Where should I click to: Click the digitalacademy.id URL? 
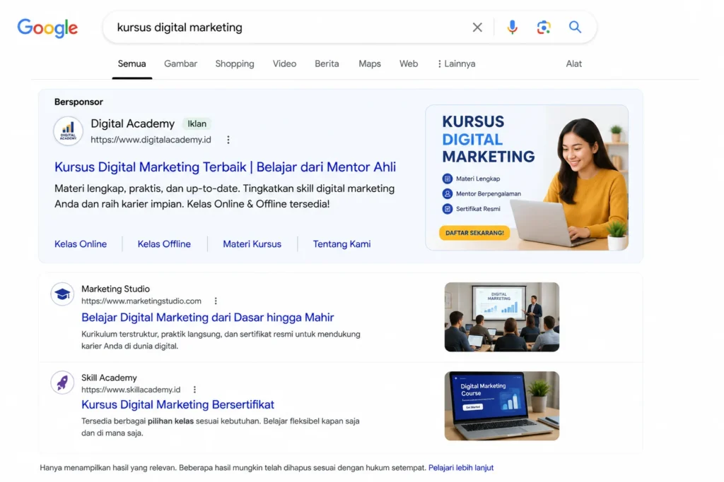tap(151, 140)
